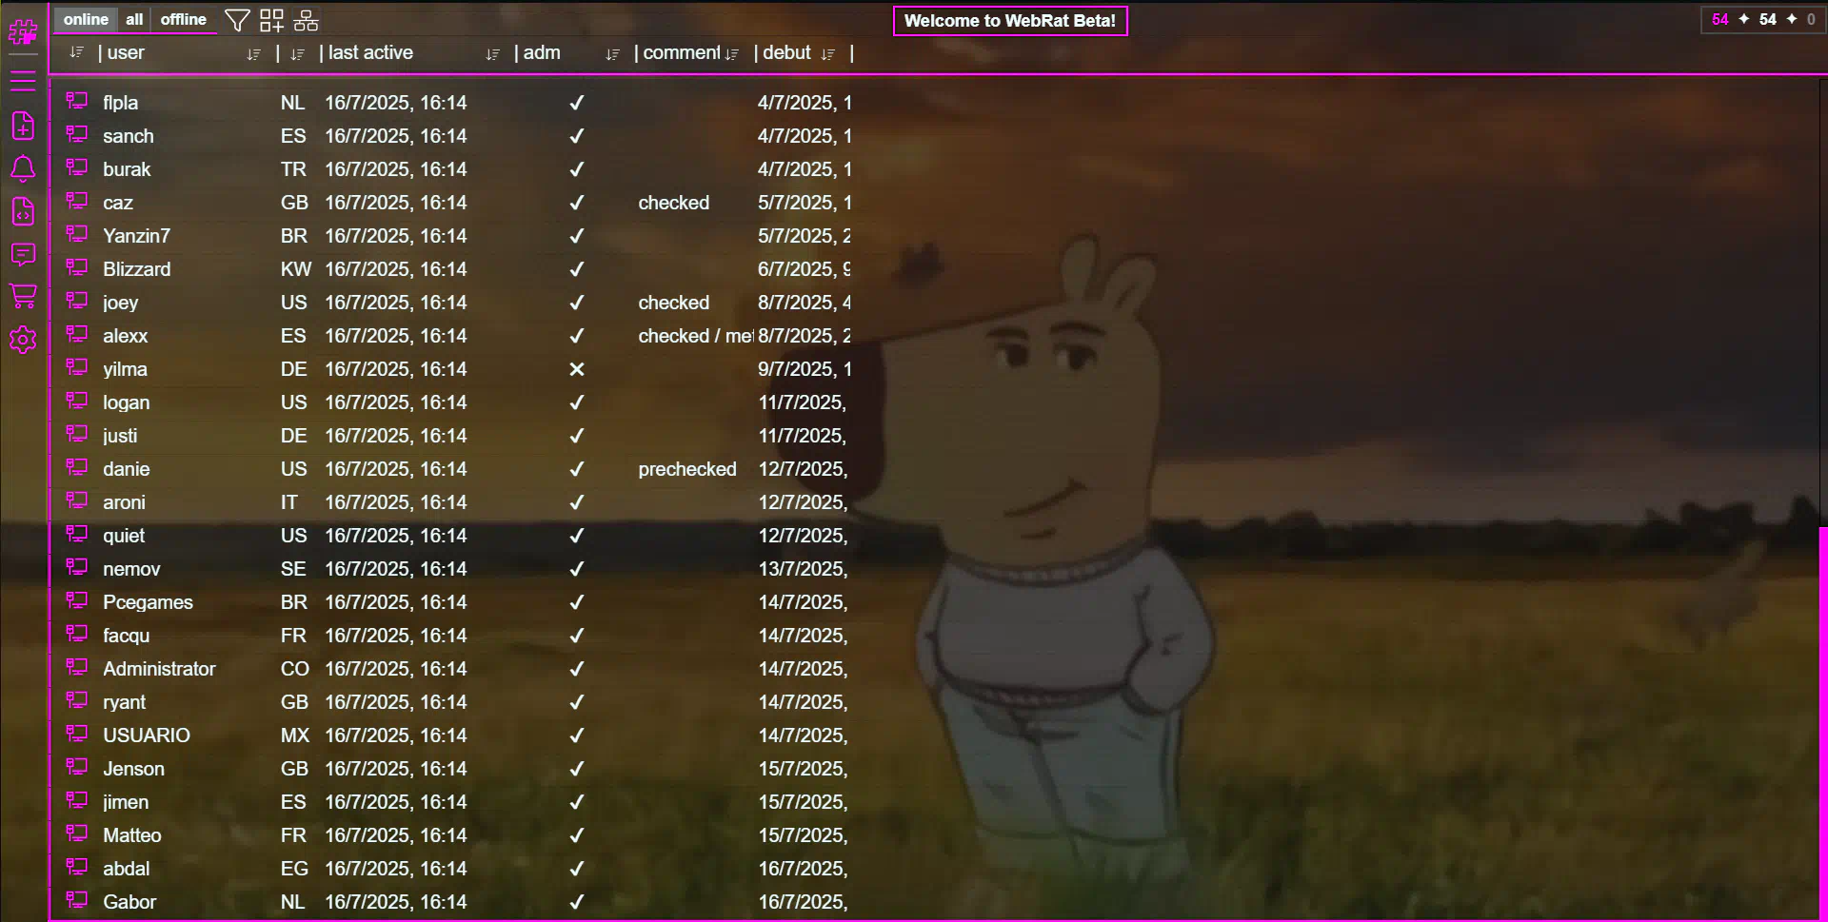This screenshot has height=922, width=1828.
Task: Click the user column header label
Action: (126, 53)
